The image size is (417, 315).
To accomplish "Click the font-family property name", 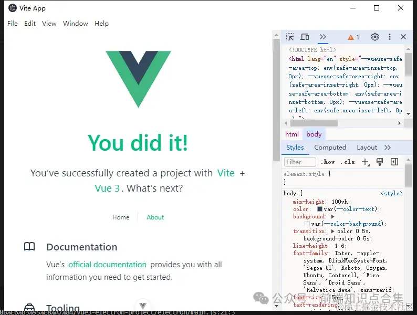I will tap(310, 253).
